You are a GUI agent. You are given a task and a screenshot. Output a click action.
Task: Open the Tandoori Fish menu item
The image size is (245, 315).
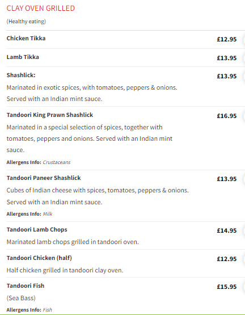pyautogui.click(x=26, y=285)
